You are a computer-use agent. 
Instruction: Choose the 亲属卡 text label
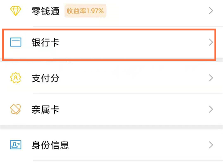[45, 109]
